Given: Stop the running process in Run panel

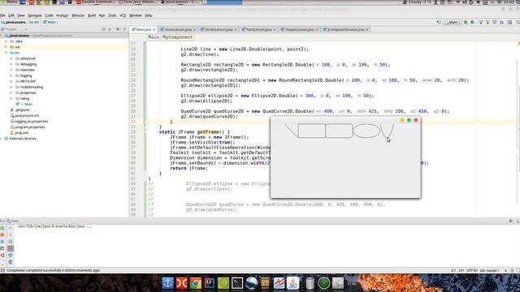Looking at the screenshot, I should tap(2, 234).
